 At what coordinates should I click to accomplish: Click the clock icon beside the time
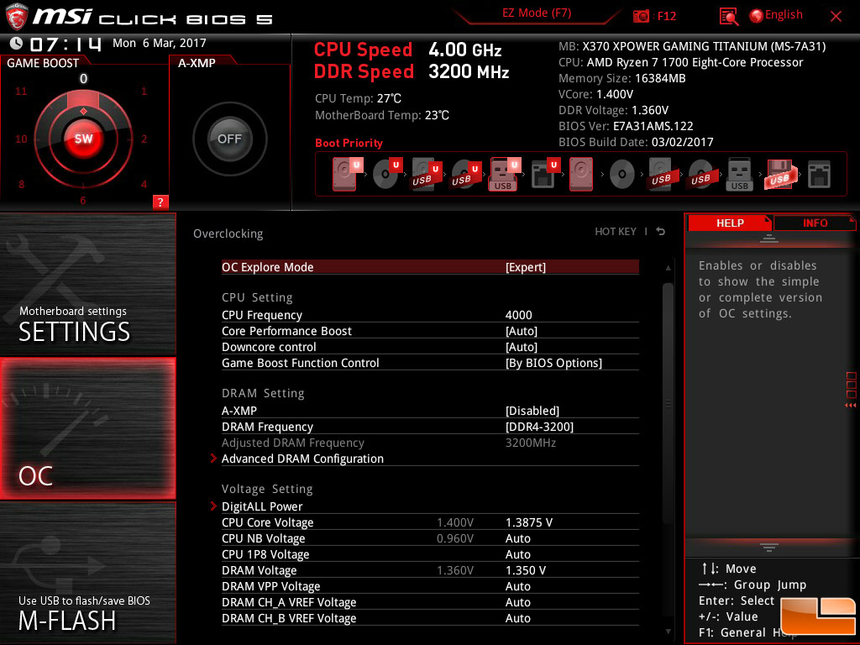tap(16, 44)
